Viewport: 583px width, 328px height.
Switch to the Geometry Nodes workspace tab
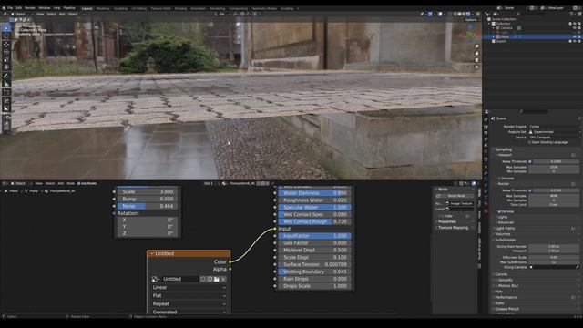coord(264,8)
